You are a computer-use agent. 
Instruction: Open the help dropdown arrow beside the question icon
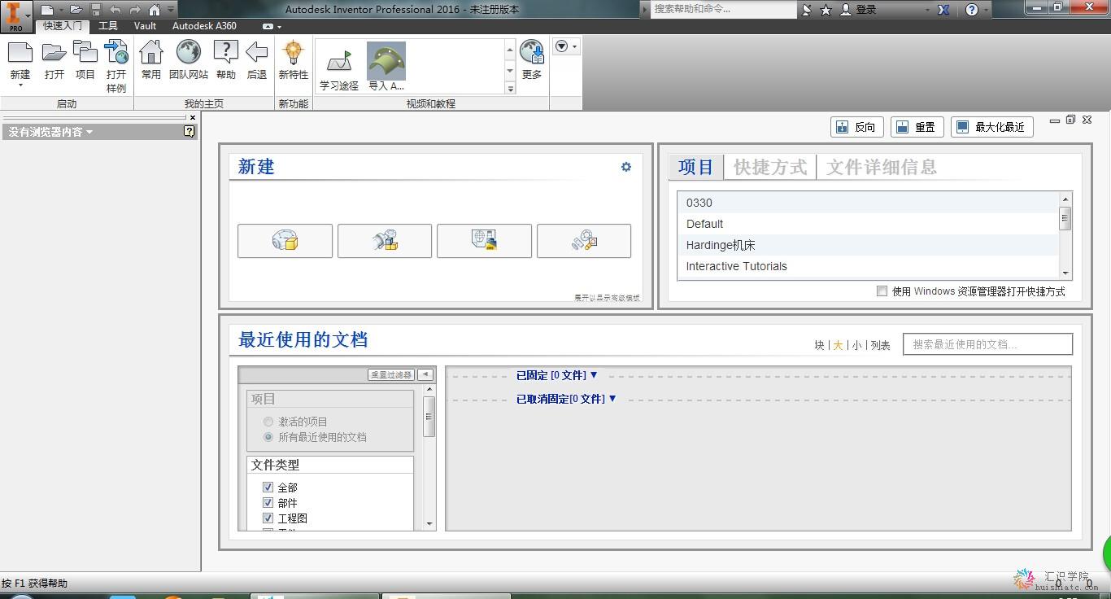coord(987,10)
